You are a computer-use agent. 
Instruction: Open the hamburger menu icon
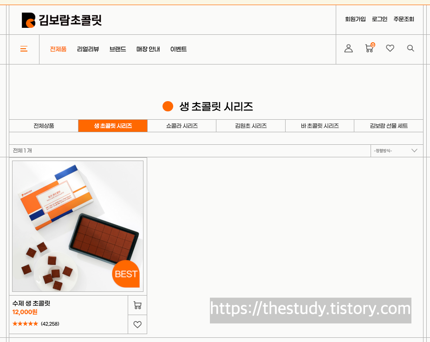[24, 49]
